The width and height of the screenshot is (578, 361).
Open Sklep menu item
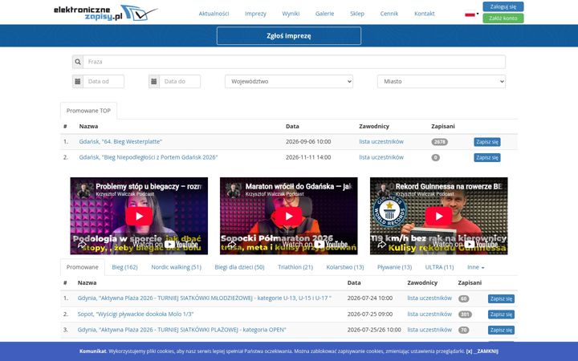356,14
